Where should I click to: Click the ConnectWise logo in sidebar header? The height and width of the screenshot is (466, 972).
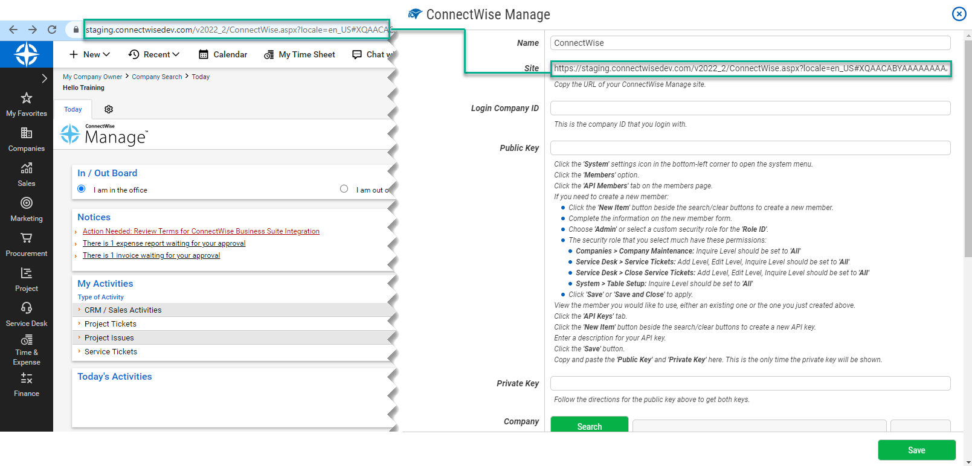[27, 54]
